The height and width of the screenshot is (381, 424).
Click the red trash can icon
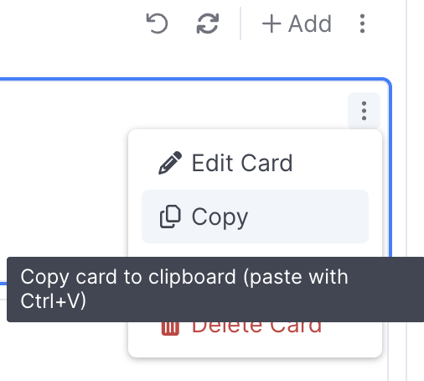[x=170, y=328]
